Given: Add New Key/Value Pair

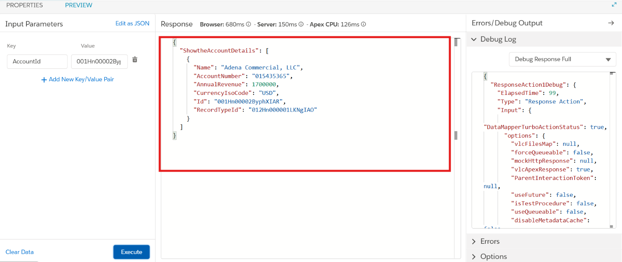Looking at the screenshot, I should [x=78, y=79].
